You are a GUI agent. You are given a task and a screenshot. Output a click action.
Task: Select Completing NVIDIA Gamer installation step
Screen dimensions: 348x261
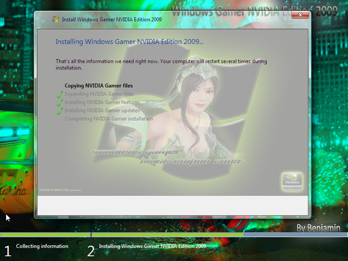(109, 119)
